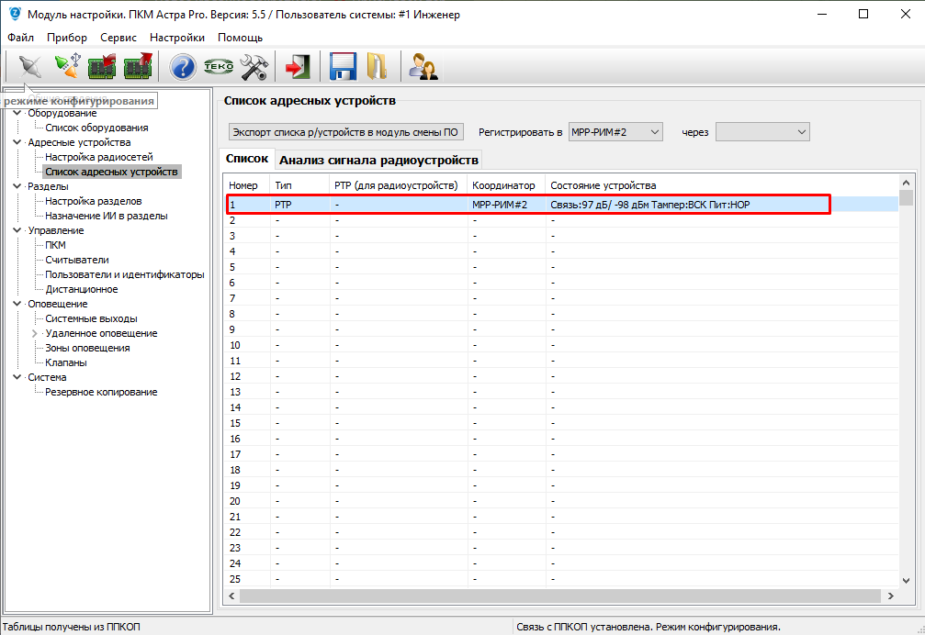Click Экспорт списка р/устройств в модуль смены ПО

tap(345, 132)
